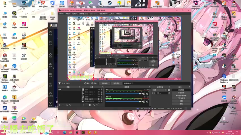Toggle visibility of 文本 (GDI+) 2 source
Screen dimensions: 241x135
(99, 94)
